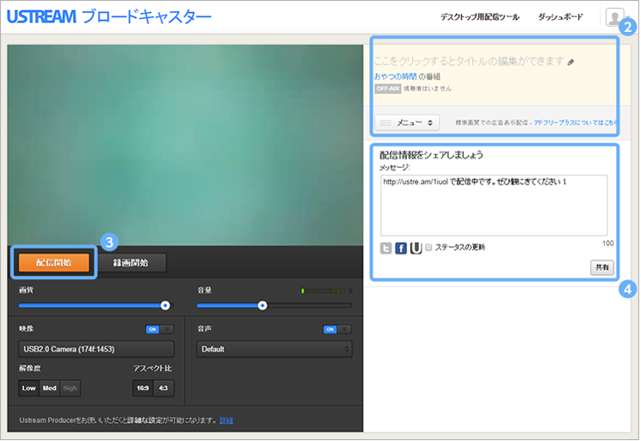Screen dimensions: 641x441
Task: Click the 視聴者はいません text
Action: (428, 89)
